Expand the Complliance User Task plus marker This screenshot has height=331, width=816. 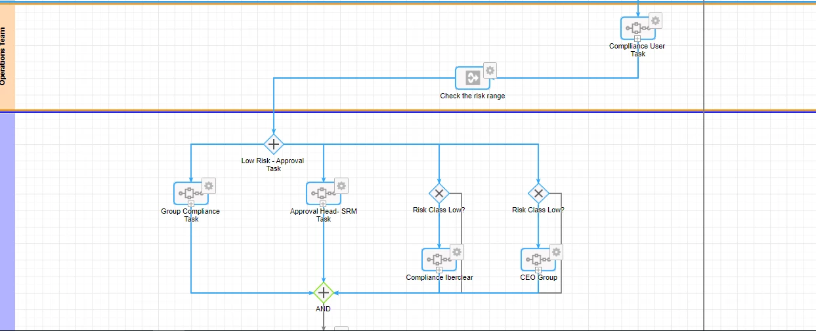[637, 39]
